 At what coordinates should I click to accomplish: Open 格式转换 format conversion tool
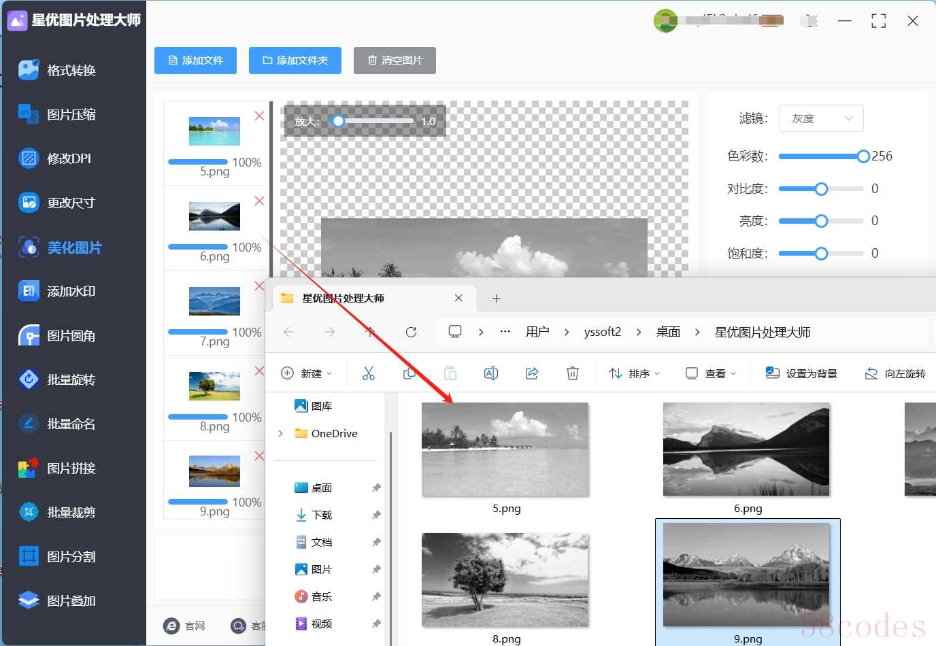58,70
